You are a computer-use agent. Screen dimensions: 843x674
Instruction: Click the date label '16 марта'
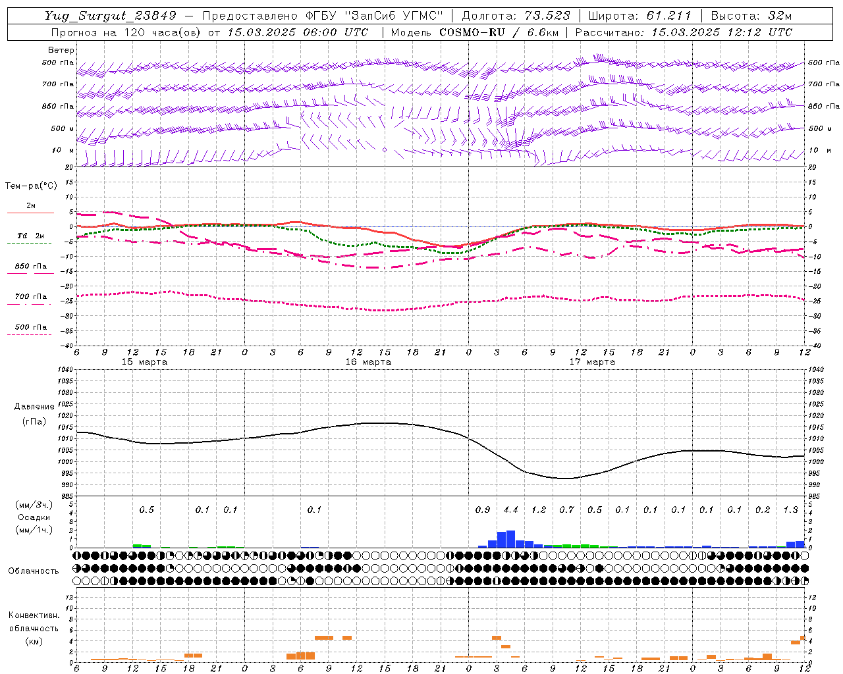[x=368, y=362]
